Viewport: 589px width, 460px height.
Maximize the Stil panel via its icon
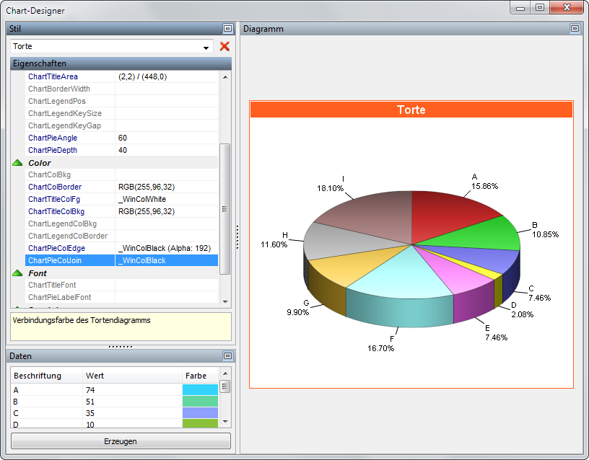coord(227,29)
